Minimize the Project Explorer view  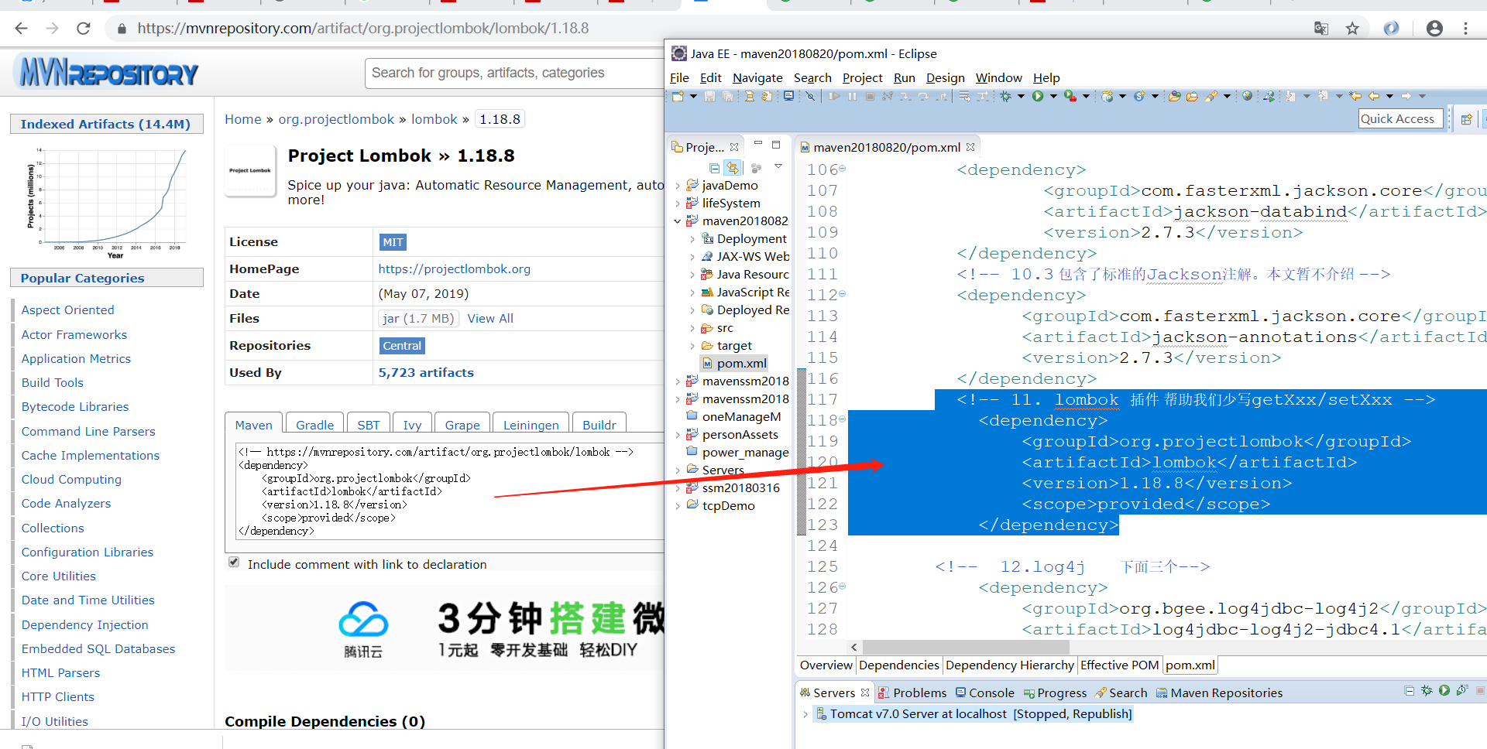(x=758, y=144)
